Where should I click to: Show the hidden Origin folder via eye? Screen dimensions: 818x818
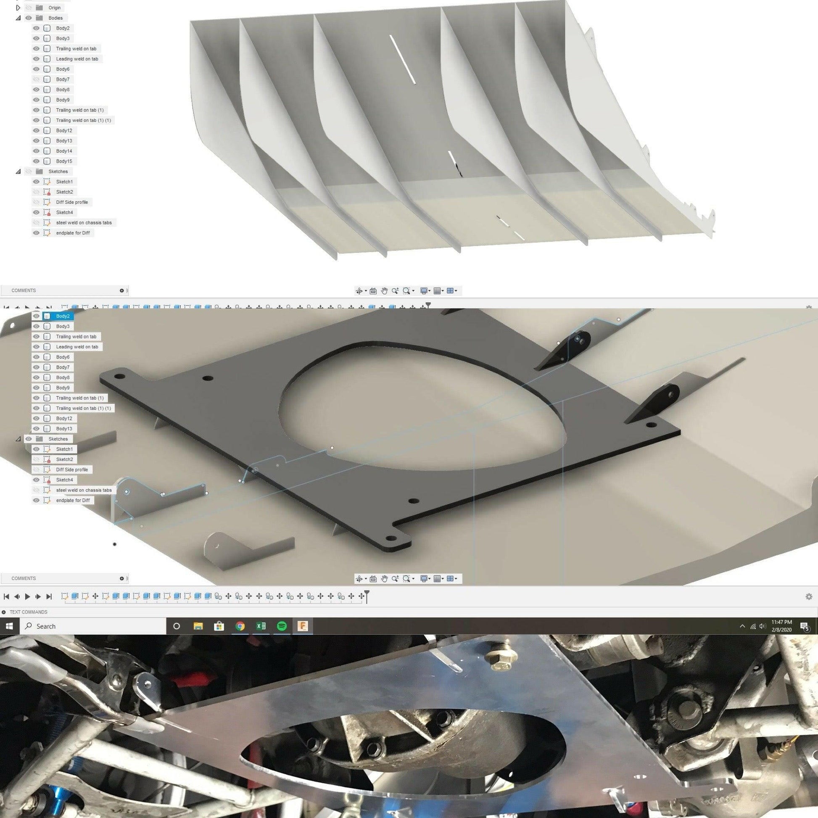tap(29, 8)
